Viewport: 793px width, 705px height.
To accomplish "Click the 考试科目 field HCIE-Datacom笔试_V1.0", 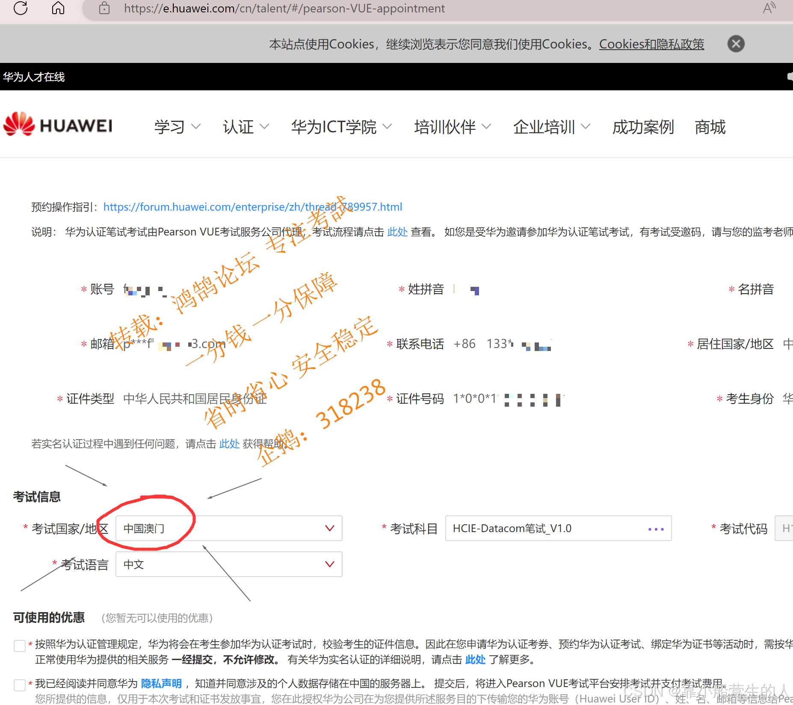I will click(x=558, y=529).
